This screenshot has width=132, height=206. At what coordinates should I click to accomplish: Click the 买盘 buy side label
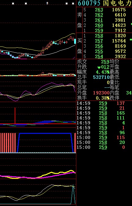(x=80, y=46)
